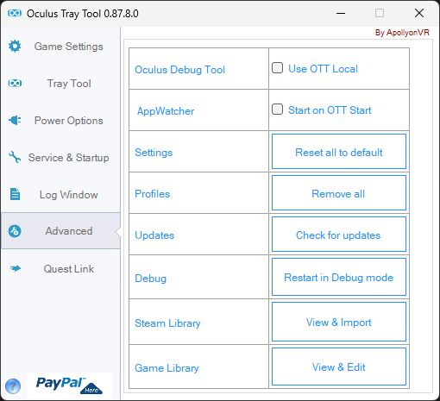
Task: Open the Oculus Debug Tool link
Action: (180, 70)
